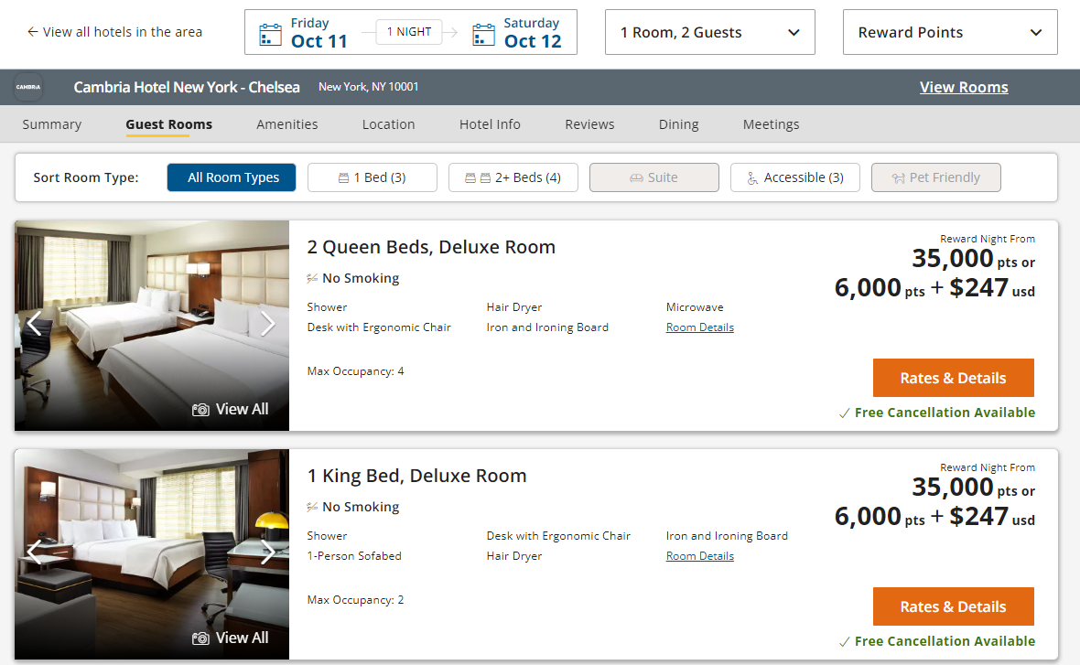Advance the King room photo carousel
1080x665 pixels.
(268, 552)
